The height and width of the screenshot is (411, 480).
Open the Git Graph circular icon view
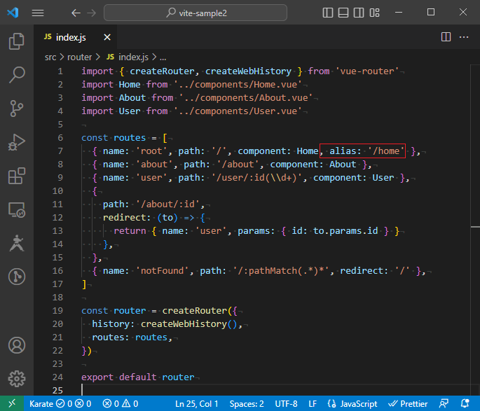click(x=17, y=277)
